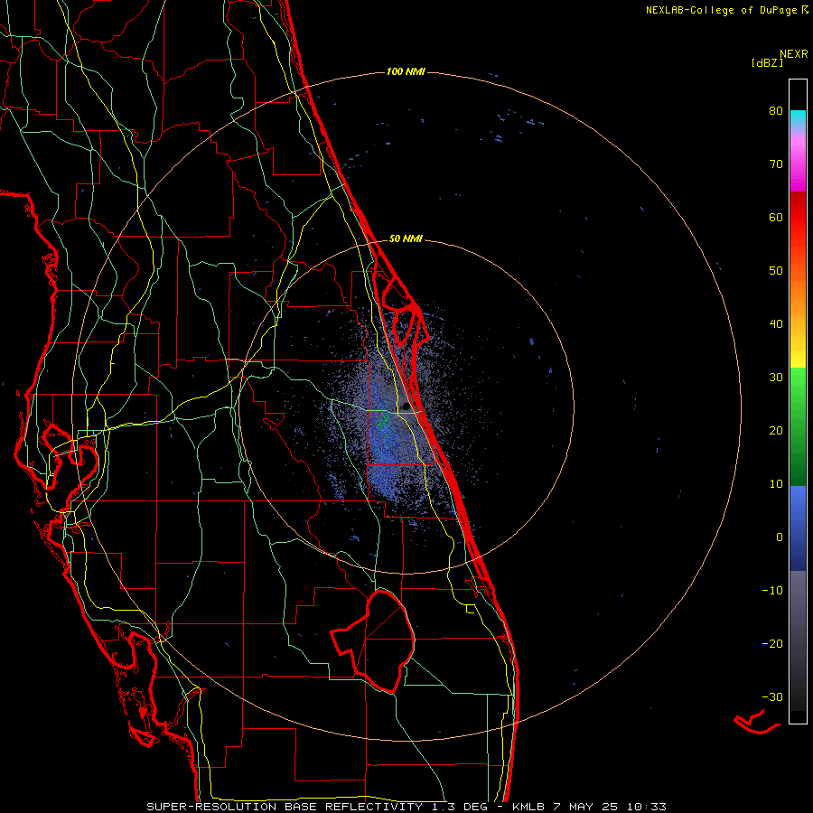Click the [dBZ] unit label
This screenshot has width=813, height=813.
(x=767, y=63)
